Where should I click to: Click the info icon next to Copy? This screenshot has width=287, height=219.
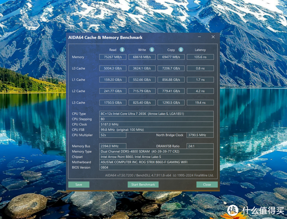pos(181,50)
